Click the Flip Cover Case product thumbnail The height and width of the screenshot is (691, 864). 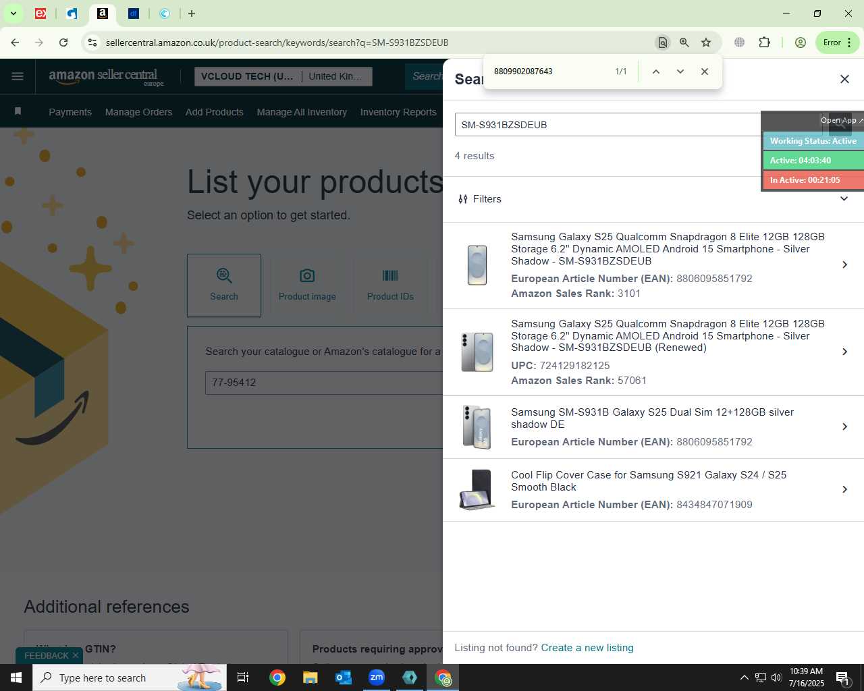[477, 489]
